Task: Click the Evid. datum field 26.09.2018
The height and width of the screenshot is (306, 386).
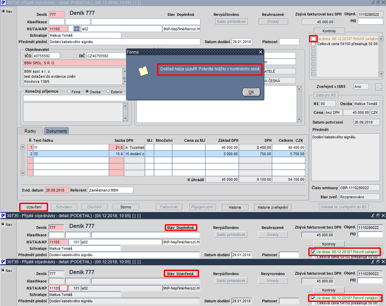Action: click(57, 190)
